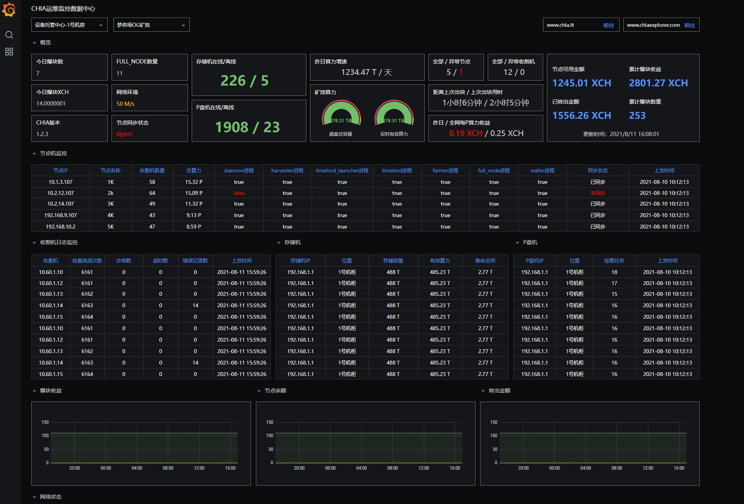Collapse the P盘机 row section
The width and height of the screenshot is (744, 504).
pyautogui.click(x=527, y=242)
